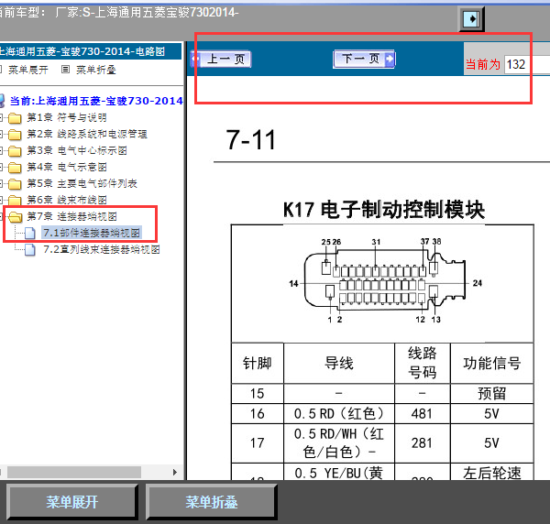Click the 线路号码 column header
Screen dimensions: 550x524
pos(423,363)
